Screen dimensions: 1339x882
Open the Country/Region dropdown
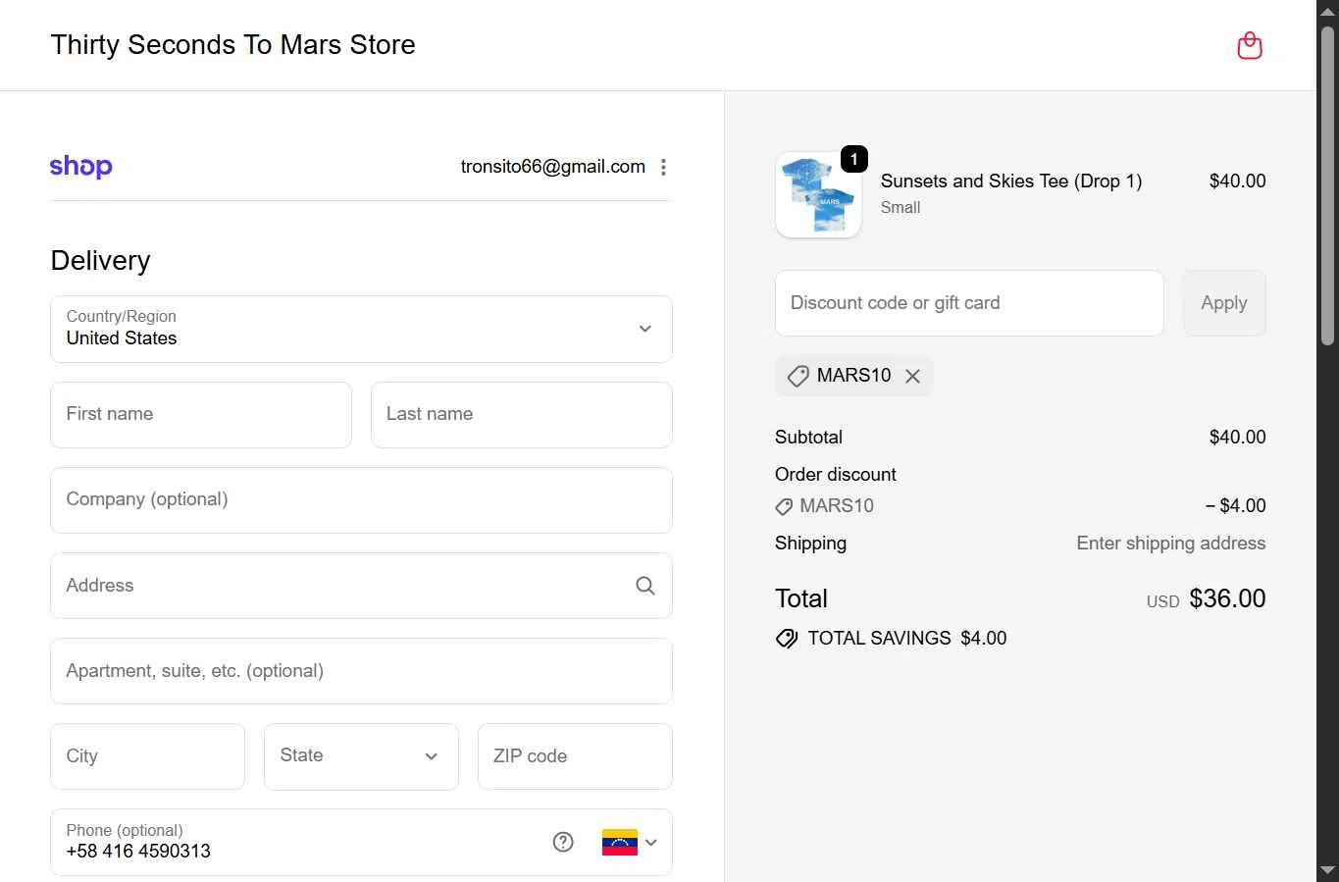[x=361, y=329]
